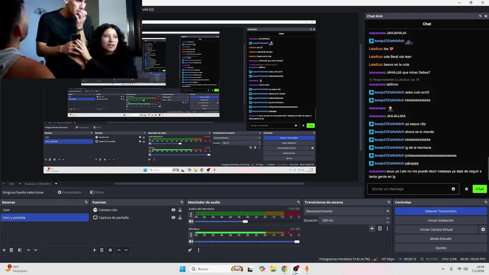Viewport: 489px width, 275px height.
Task: Open Audio del escritorio three-dot options
Action: 191,215
